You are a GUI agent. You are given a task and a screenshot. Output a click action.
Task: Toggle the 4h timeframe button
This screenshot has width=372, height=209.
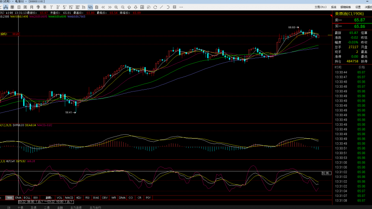[90, 7]
